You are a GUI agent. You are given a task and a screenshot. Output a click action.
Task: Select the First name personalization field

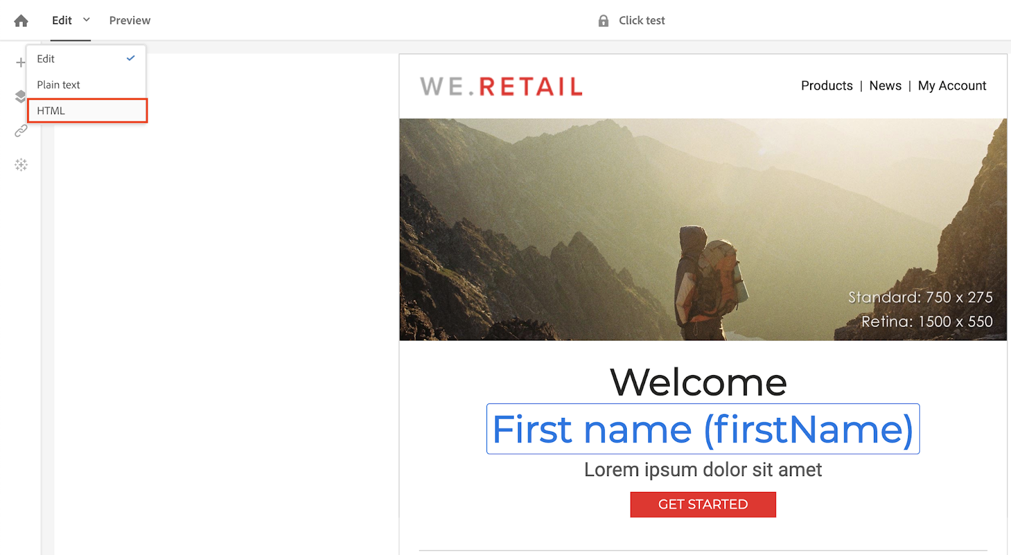click(703, 429)
